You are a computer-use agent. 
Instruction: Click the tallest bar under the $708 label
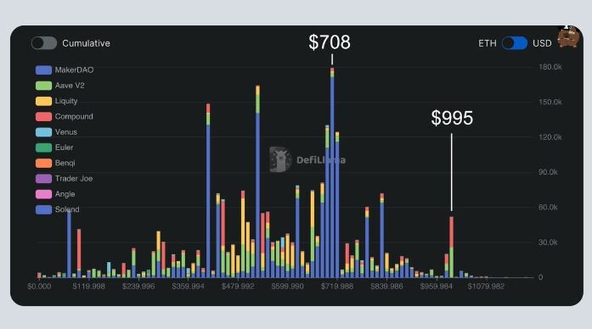tap(332, 173)
